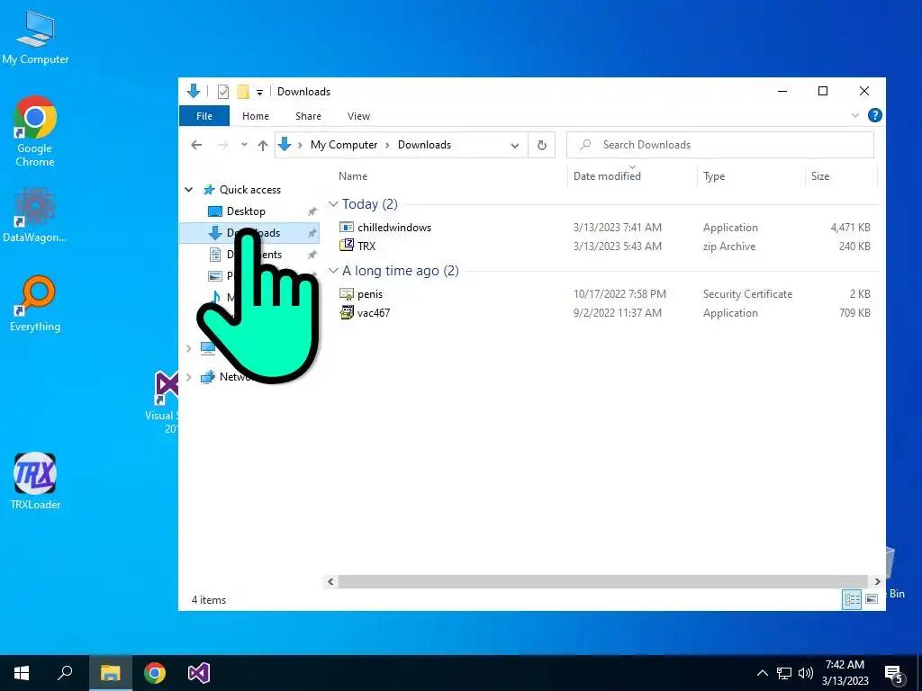Open address bar history dropdown

pos(514,145)
